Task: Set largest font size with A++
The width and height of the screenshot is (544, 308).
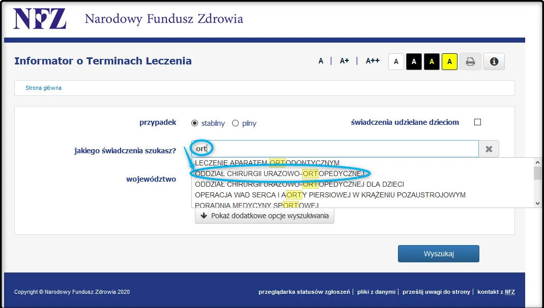Action: point(372,60)
